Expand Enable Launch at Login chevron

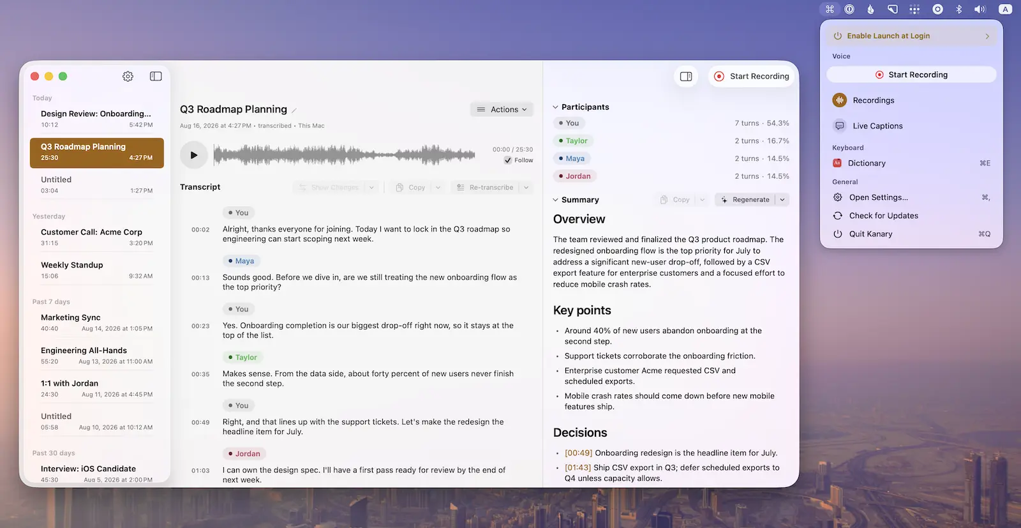pyautogui.click(x=987, y=36)
